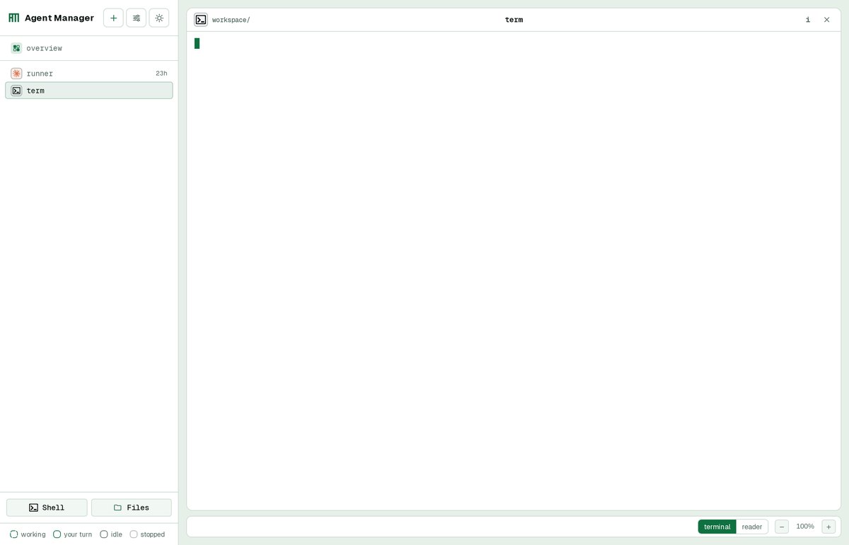The width and height of the screenshot is (849, 545).
Task: Click the your turn status legend
Action: tap(72, 534)
